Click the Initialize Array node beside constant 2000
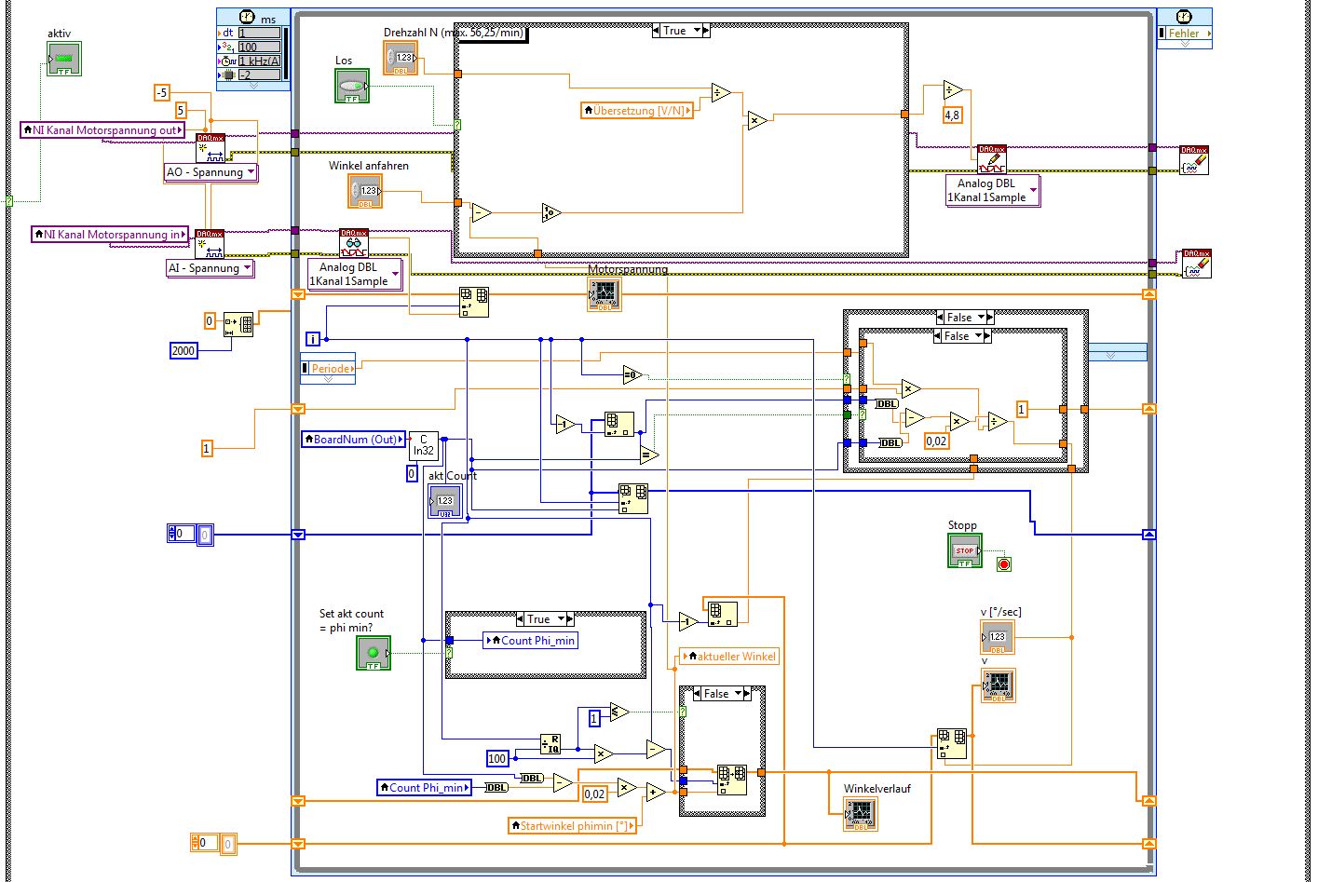This screenshot has height=882, width=1318. 238,324
